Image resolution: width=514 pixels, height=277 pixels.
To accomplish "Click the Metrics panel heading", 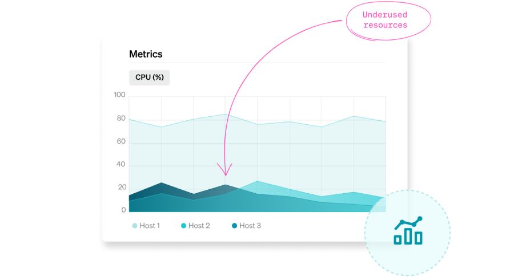I will (x=146, y=54).
